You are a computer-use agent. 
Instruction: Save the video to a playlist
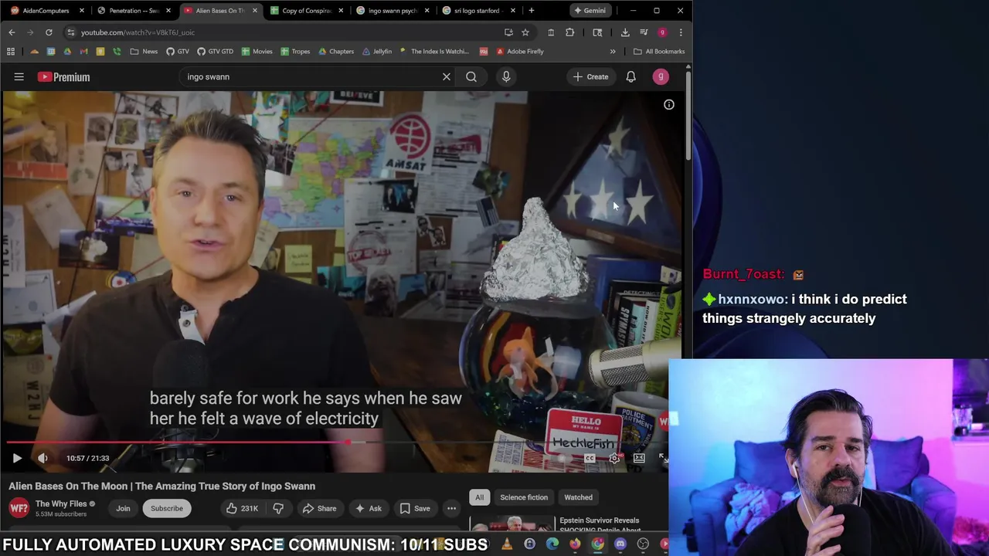[x=415, y=508]
